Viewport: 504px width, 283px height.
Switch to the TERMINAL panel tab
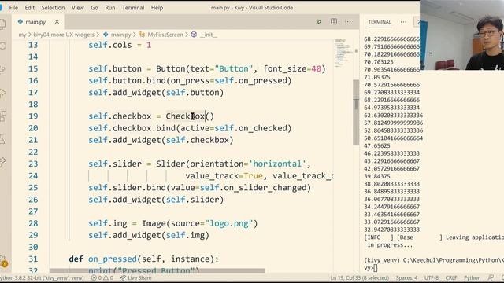pos(380,22)
